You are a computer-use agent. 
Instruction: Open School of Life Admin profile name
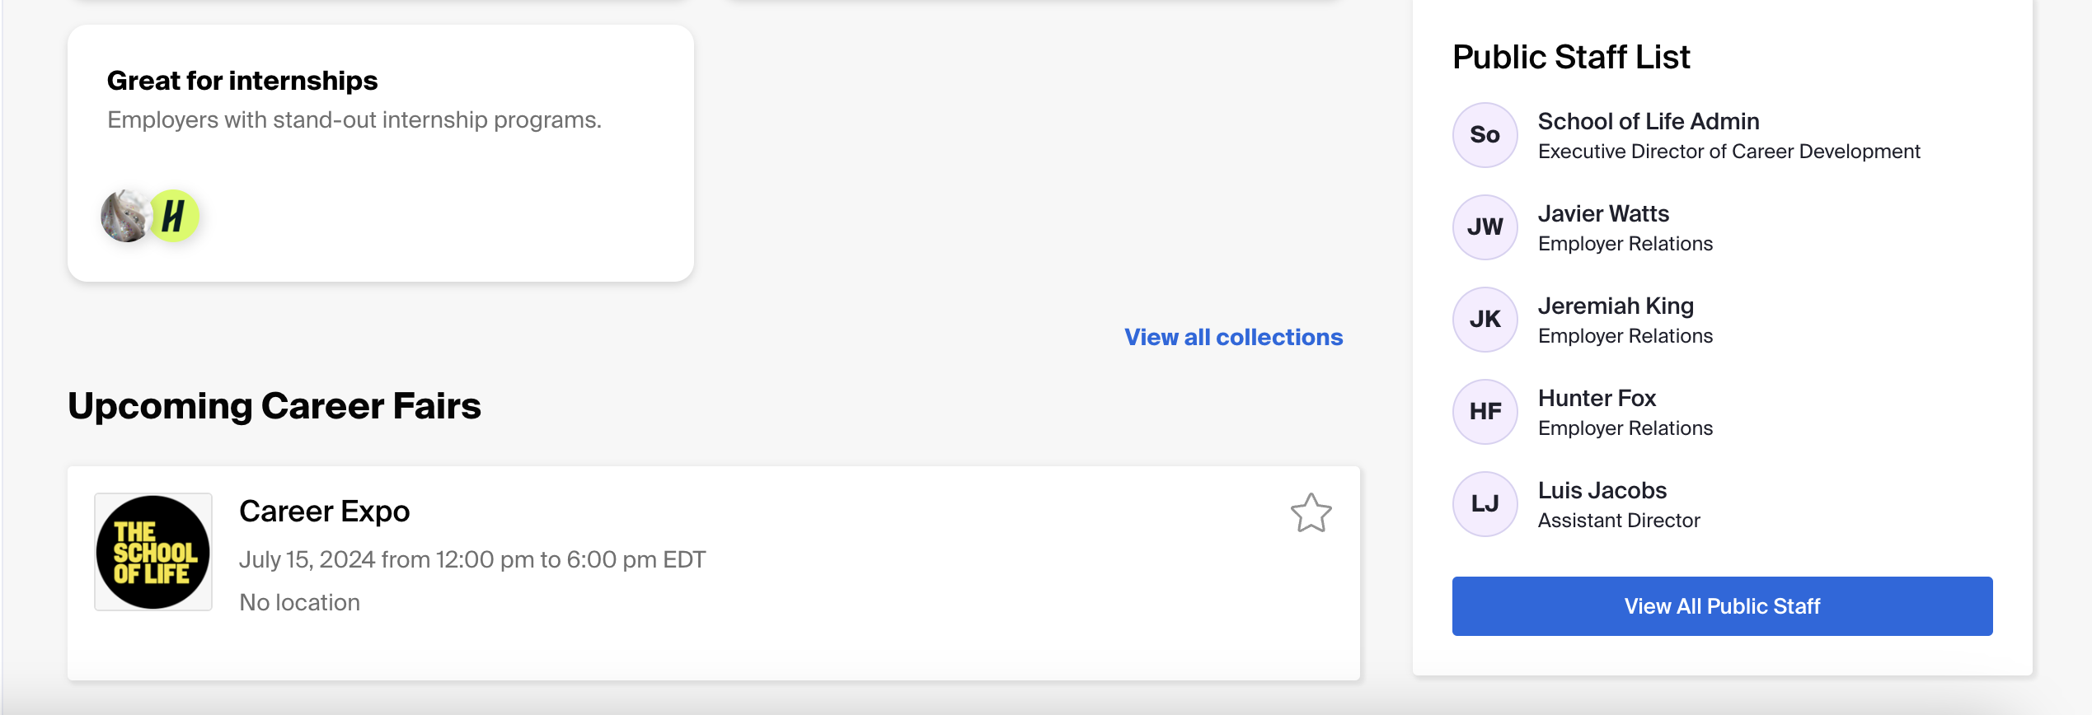(1649, 121)
